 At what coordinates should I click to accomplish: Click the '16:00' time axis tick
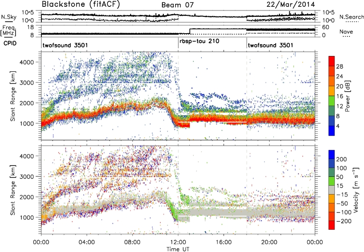pos(223,242)
